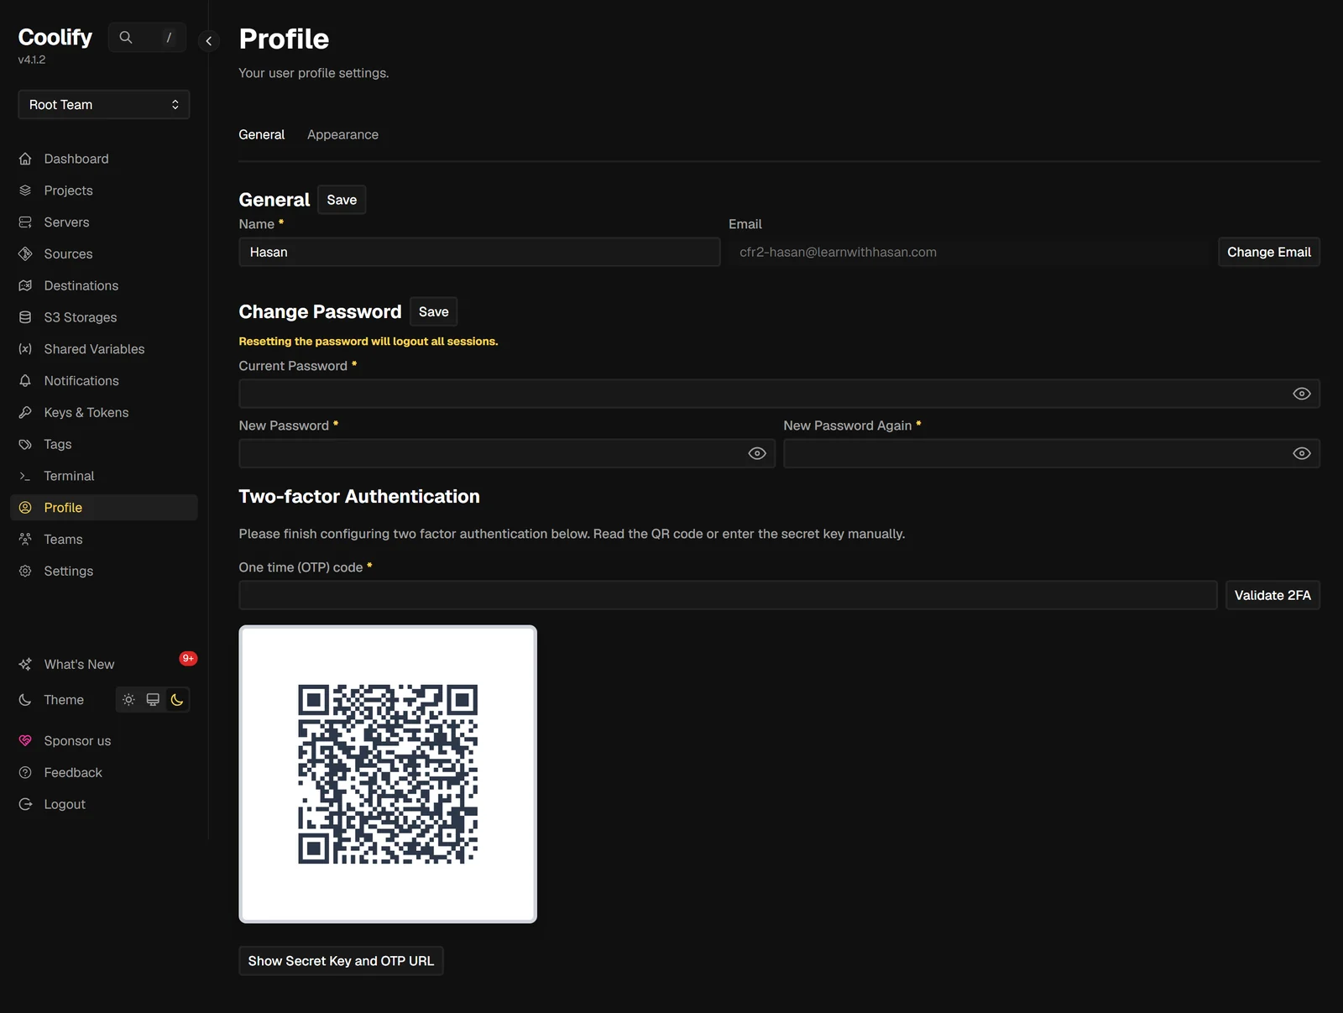Click the Terminal prompt icon
This screenshot has width=1343, height=1013.
click(x=25, y=476)
